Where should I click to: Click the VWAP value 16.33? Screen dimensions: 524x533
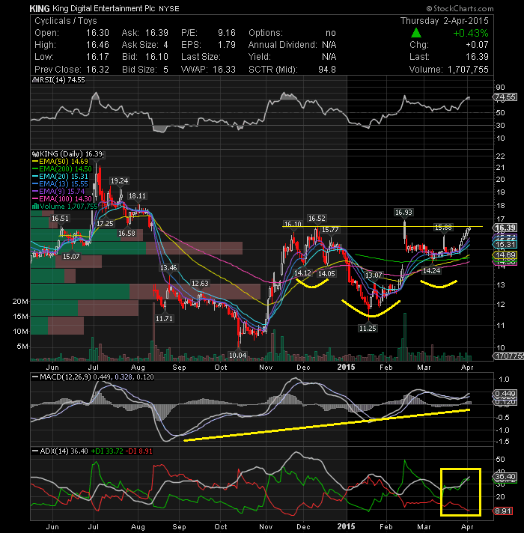pos(224,70)
